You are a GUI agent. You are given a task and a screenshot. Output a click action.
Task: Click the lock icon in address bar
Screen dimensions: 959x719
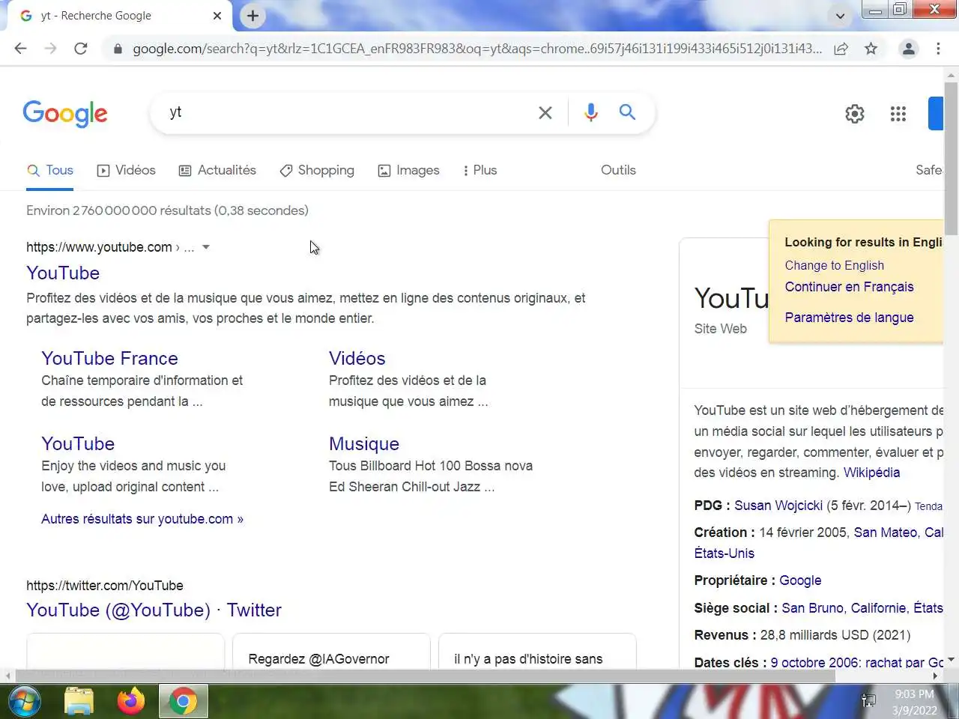point(118,49)
